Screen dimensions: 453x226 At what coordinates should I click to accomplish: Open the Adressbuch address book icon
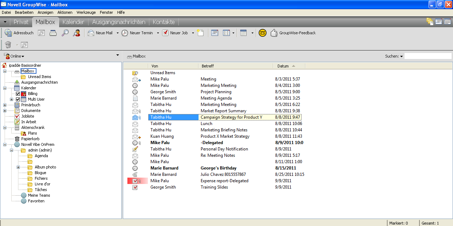8,33
